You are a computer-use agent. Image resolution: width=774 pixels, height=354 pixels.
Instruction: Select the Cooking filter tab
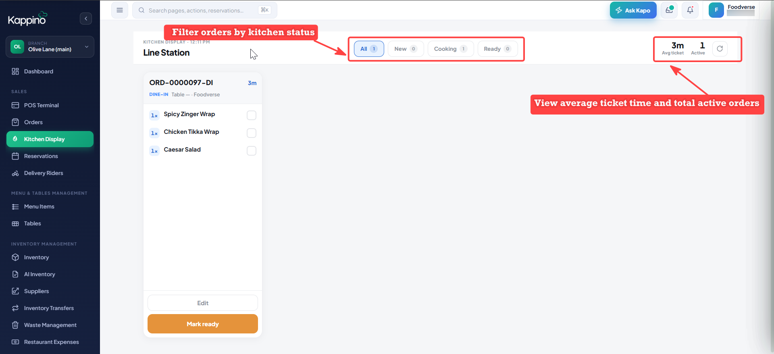[450, 49]
